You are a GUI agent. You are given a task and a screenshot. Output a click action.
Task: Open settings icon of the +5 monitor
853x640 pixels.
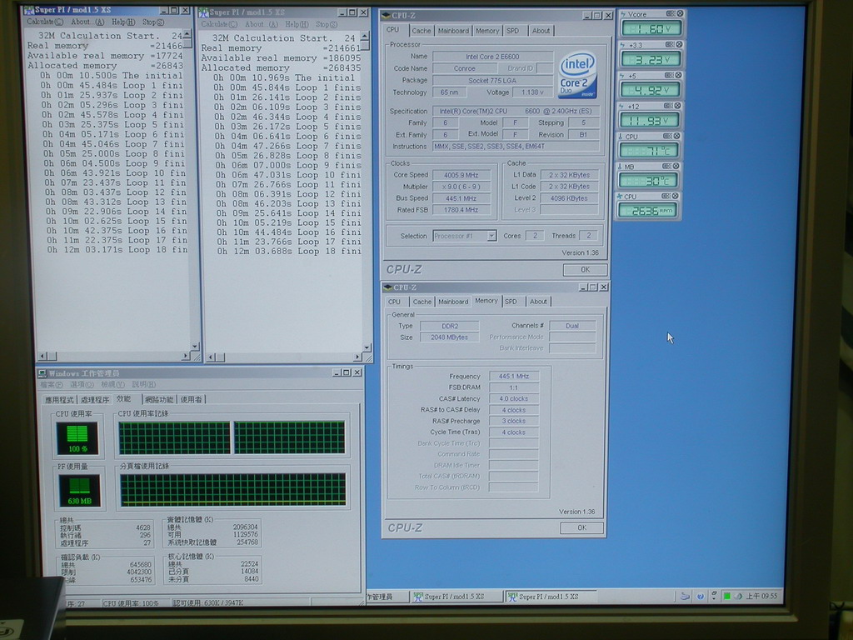click(x=669, y=75)
